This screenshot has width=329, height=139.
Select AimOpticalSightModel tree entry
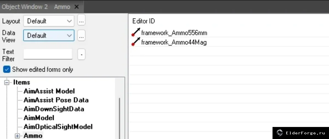pos(58,127)
